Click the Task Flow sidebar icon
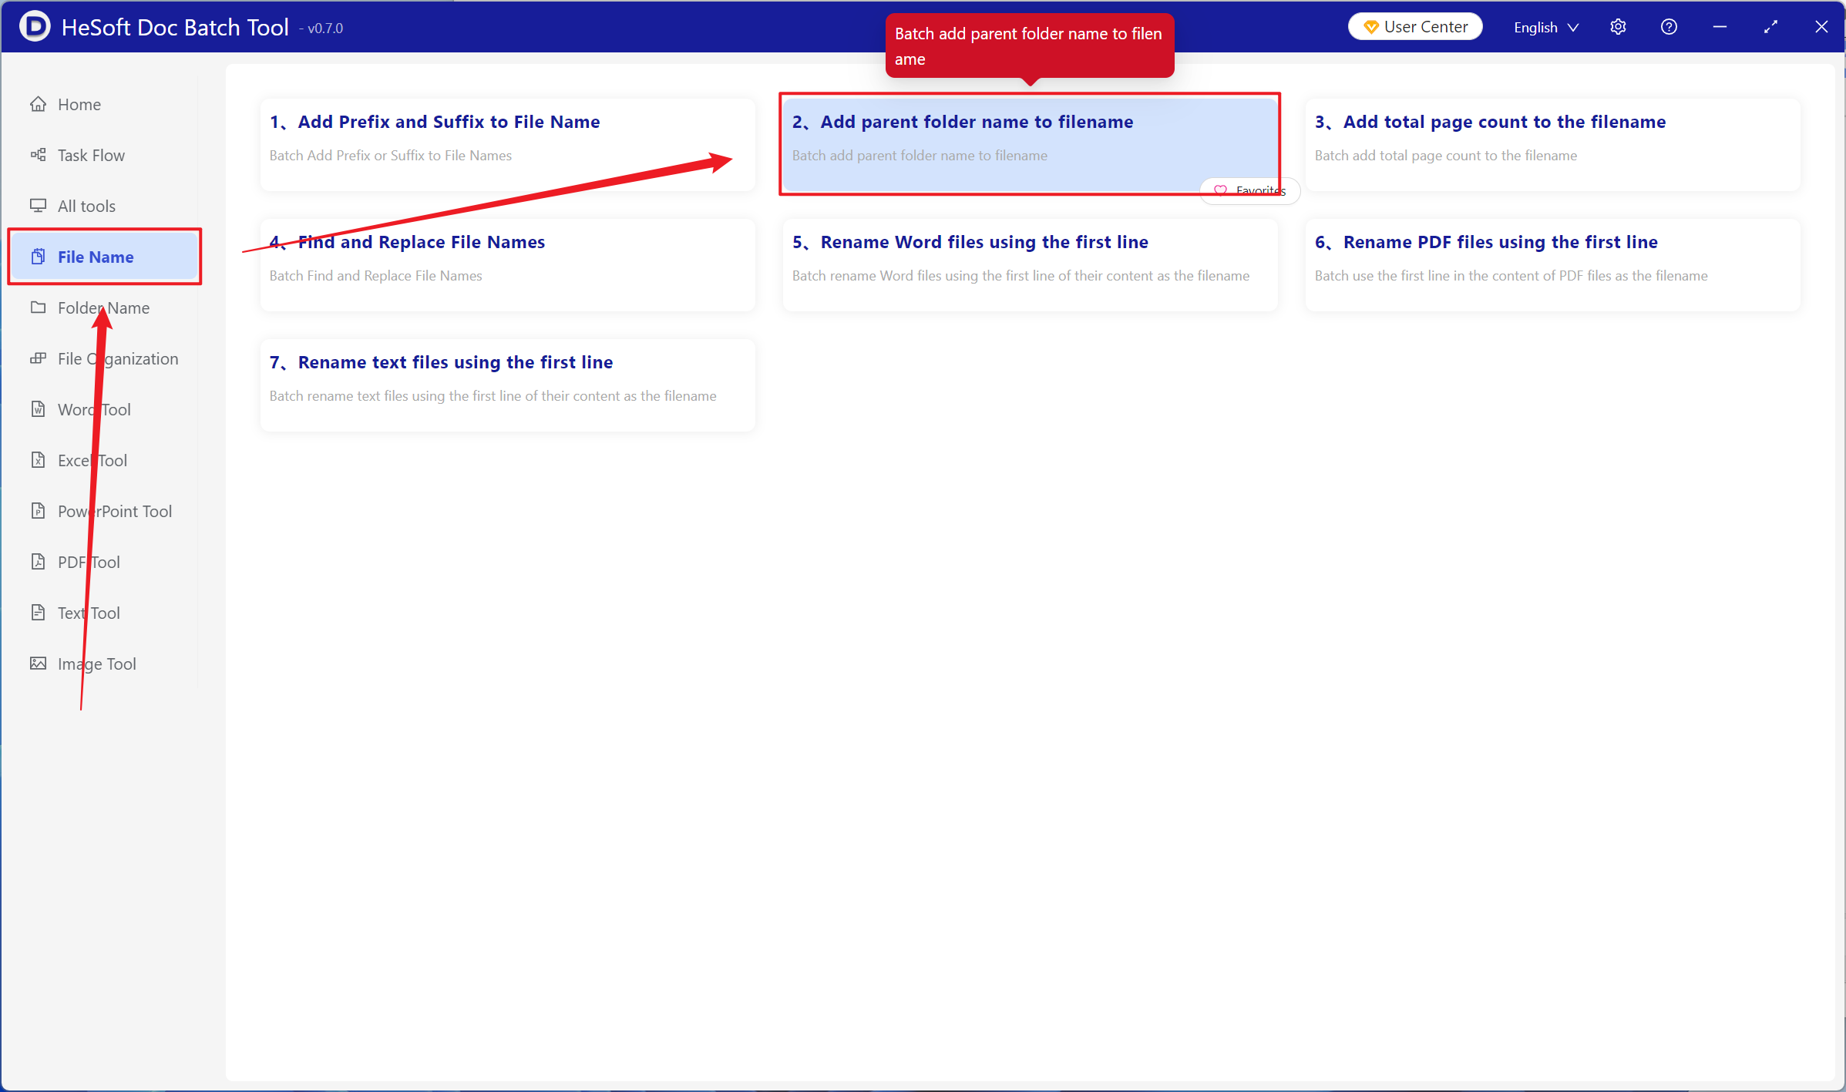This screenshot has width=1846, height=1092. (38, 155)
